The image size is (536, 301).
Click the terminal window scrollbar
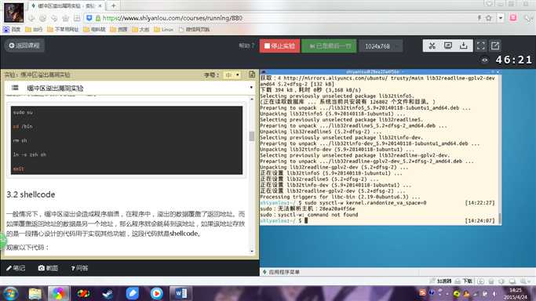click(x=499, y=218)
